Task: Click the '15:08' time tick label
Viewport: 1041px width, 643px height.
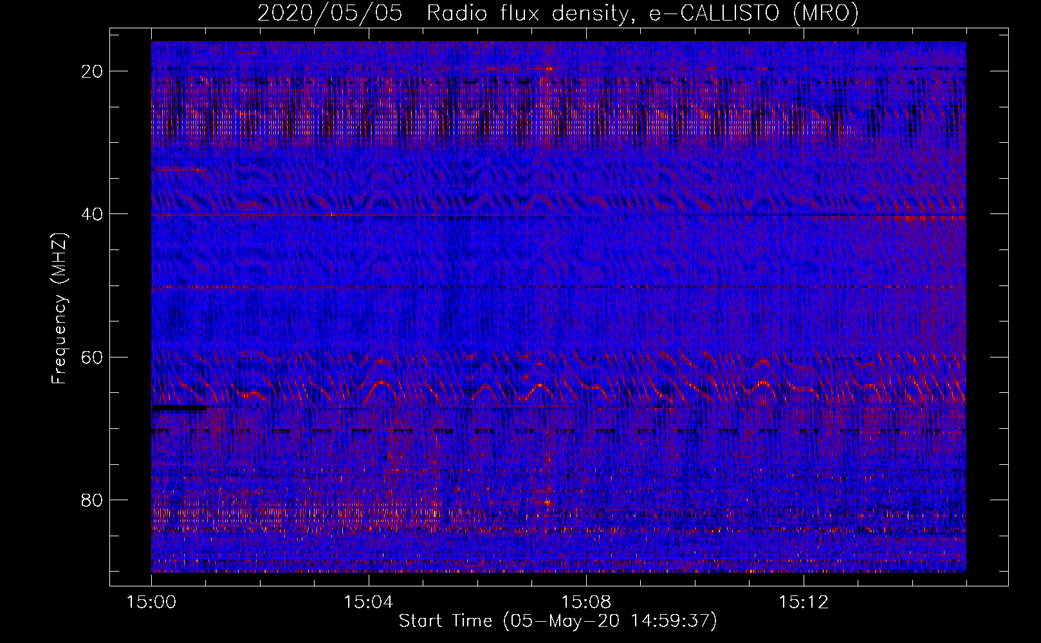Action: 586,602
